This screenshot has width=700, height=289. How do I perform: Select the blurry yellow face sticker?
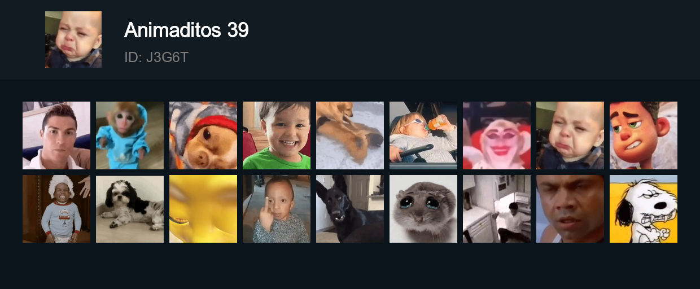203,209
